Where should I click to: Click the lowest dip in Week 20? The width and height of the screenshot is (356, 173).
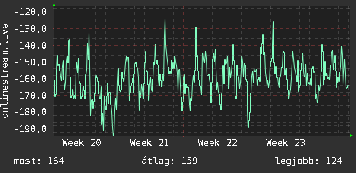point(114,134)
